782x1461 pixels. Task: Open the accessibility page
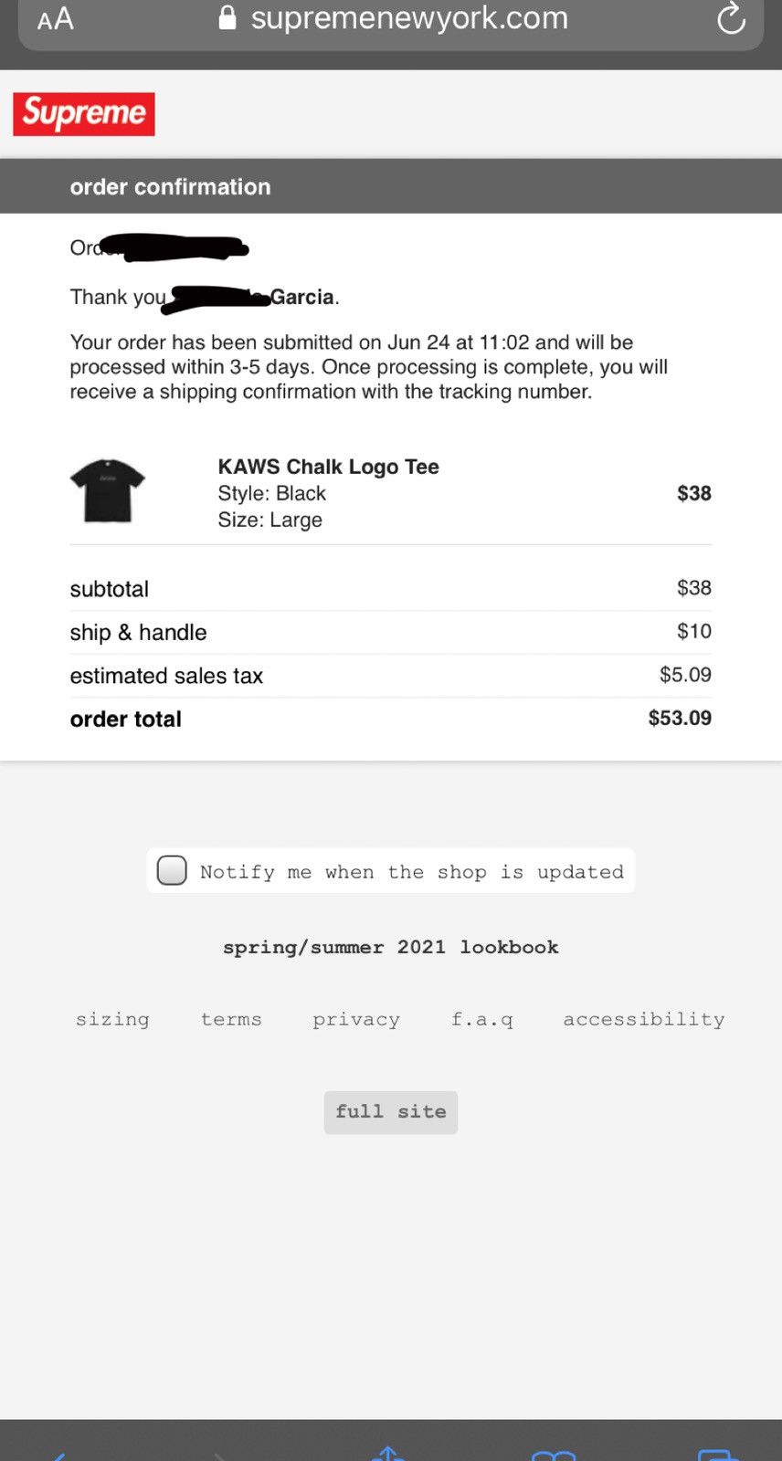pyautogui.click(x=643, y=1019)
